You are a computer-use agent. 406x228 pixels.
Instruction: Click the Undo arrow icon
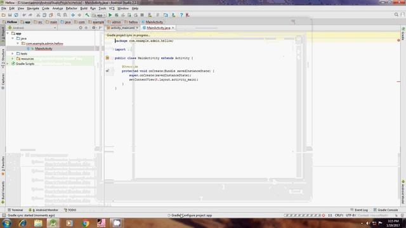[24, 15]
